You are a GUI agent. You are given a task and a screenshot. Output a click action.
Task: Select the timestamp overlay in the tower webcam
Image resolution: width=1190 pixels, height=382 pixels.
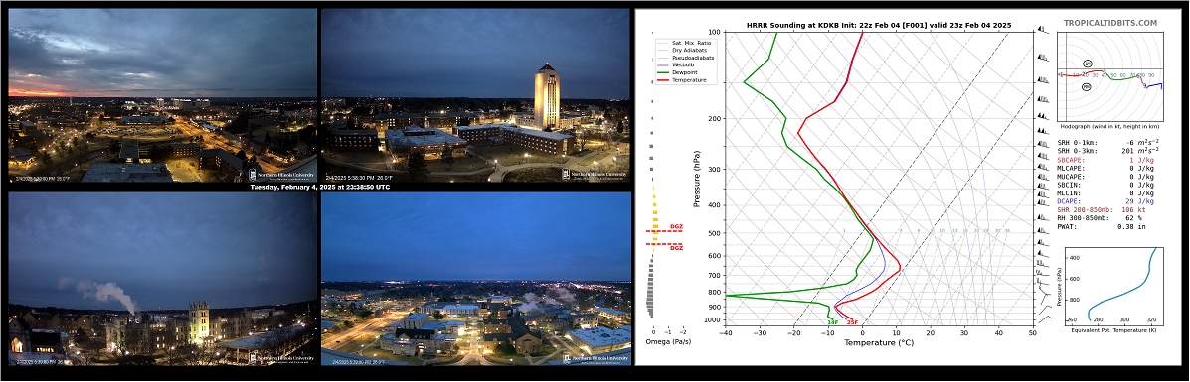(360, 179)
